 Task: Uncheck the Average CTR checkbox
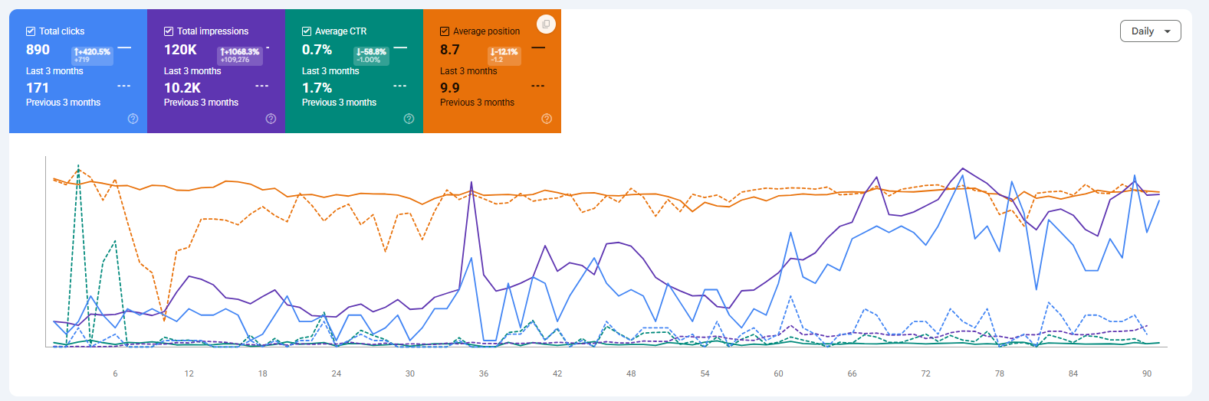pyautogui.click(x=307, y=31)
